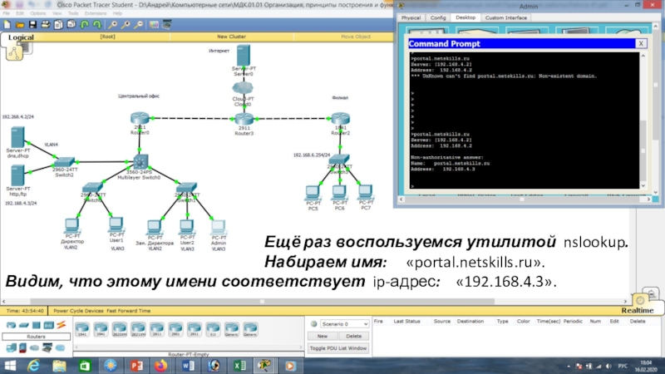
Task: Redo with the second green arrow
Action: (x=97, y=25)
